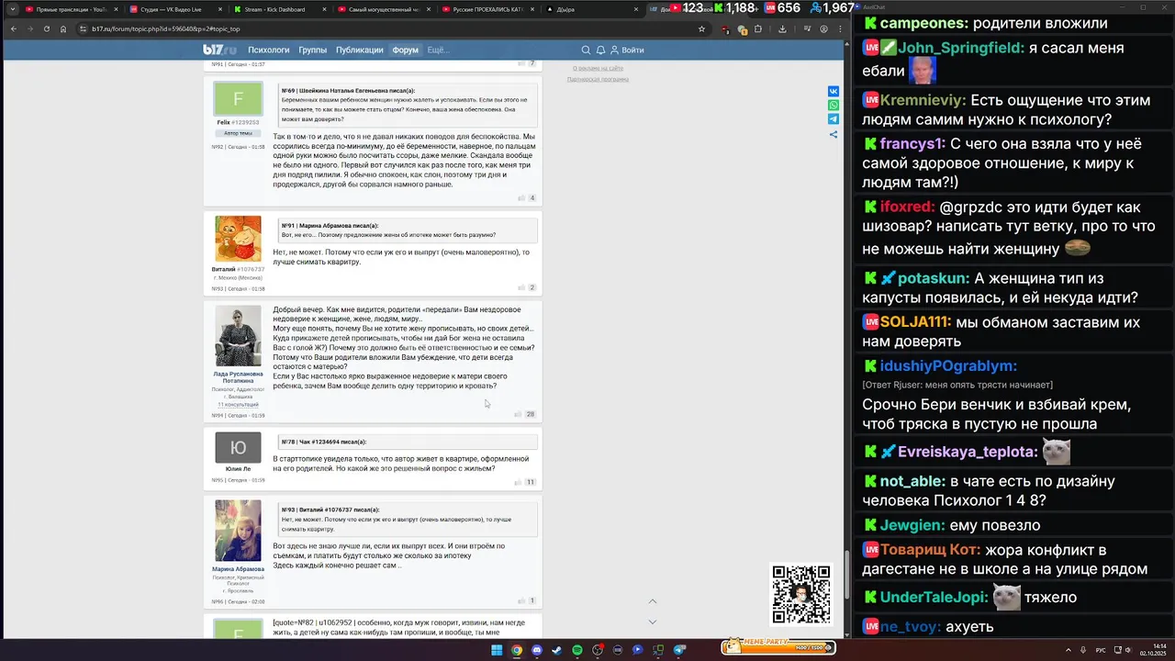Image resolution: width=1175 pixels, height=661 pixels.
Task: Like Felix's post number 92
Action: 521,198
